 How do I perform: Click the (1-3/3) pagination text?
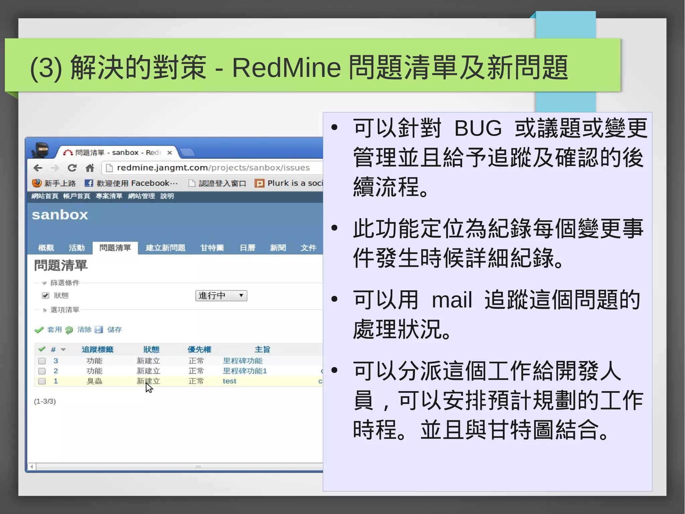point(45,401)
